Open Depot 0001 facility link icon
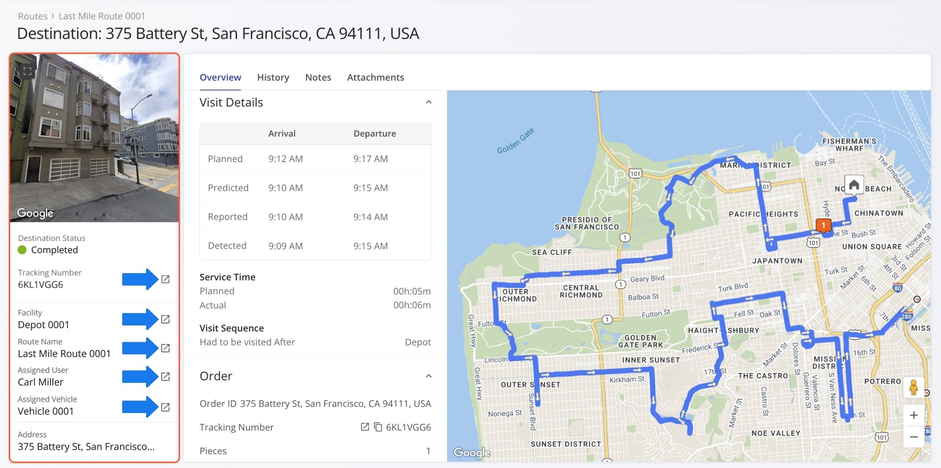 165,319
